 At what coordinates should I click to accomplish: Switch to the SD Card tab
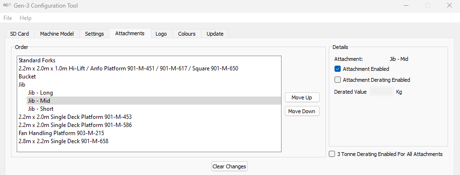pyautogui.click(x=20, y=34)
